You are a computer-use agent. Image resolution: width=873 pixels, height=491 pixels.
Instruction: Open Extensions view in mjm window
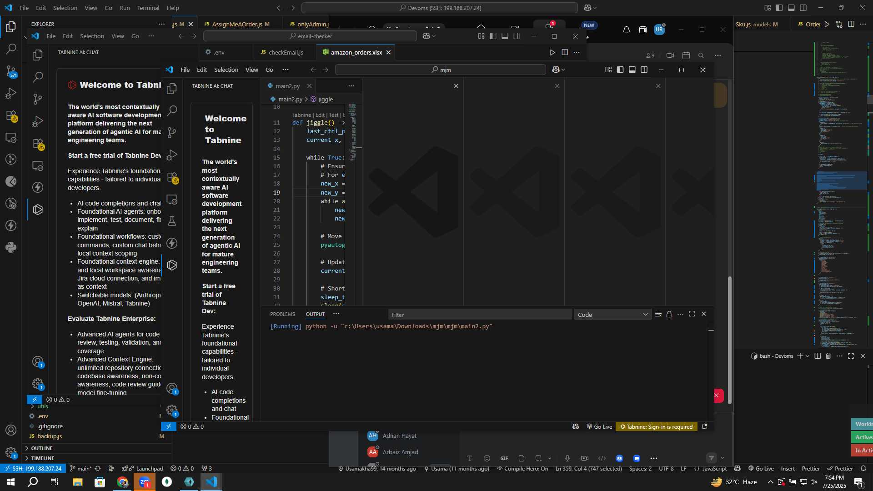pyautogui.click(x=172, y=177)
